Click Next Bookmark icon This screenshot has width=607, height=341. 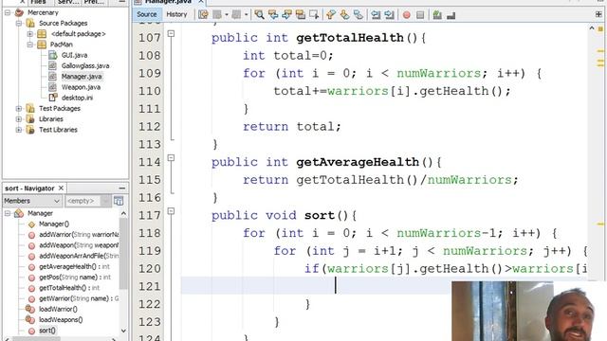pyautogui.click(x=344, y=15)
